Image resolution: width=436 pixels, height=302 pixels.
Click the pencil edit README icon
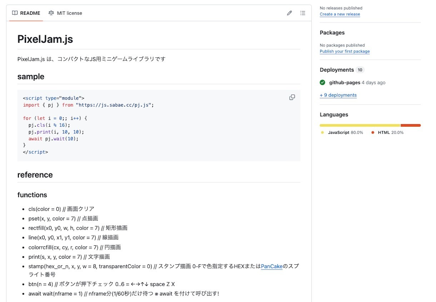pyautogui.click(x=289, y=13)
